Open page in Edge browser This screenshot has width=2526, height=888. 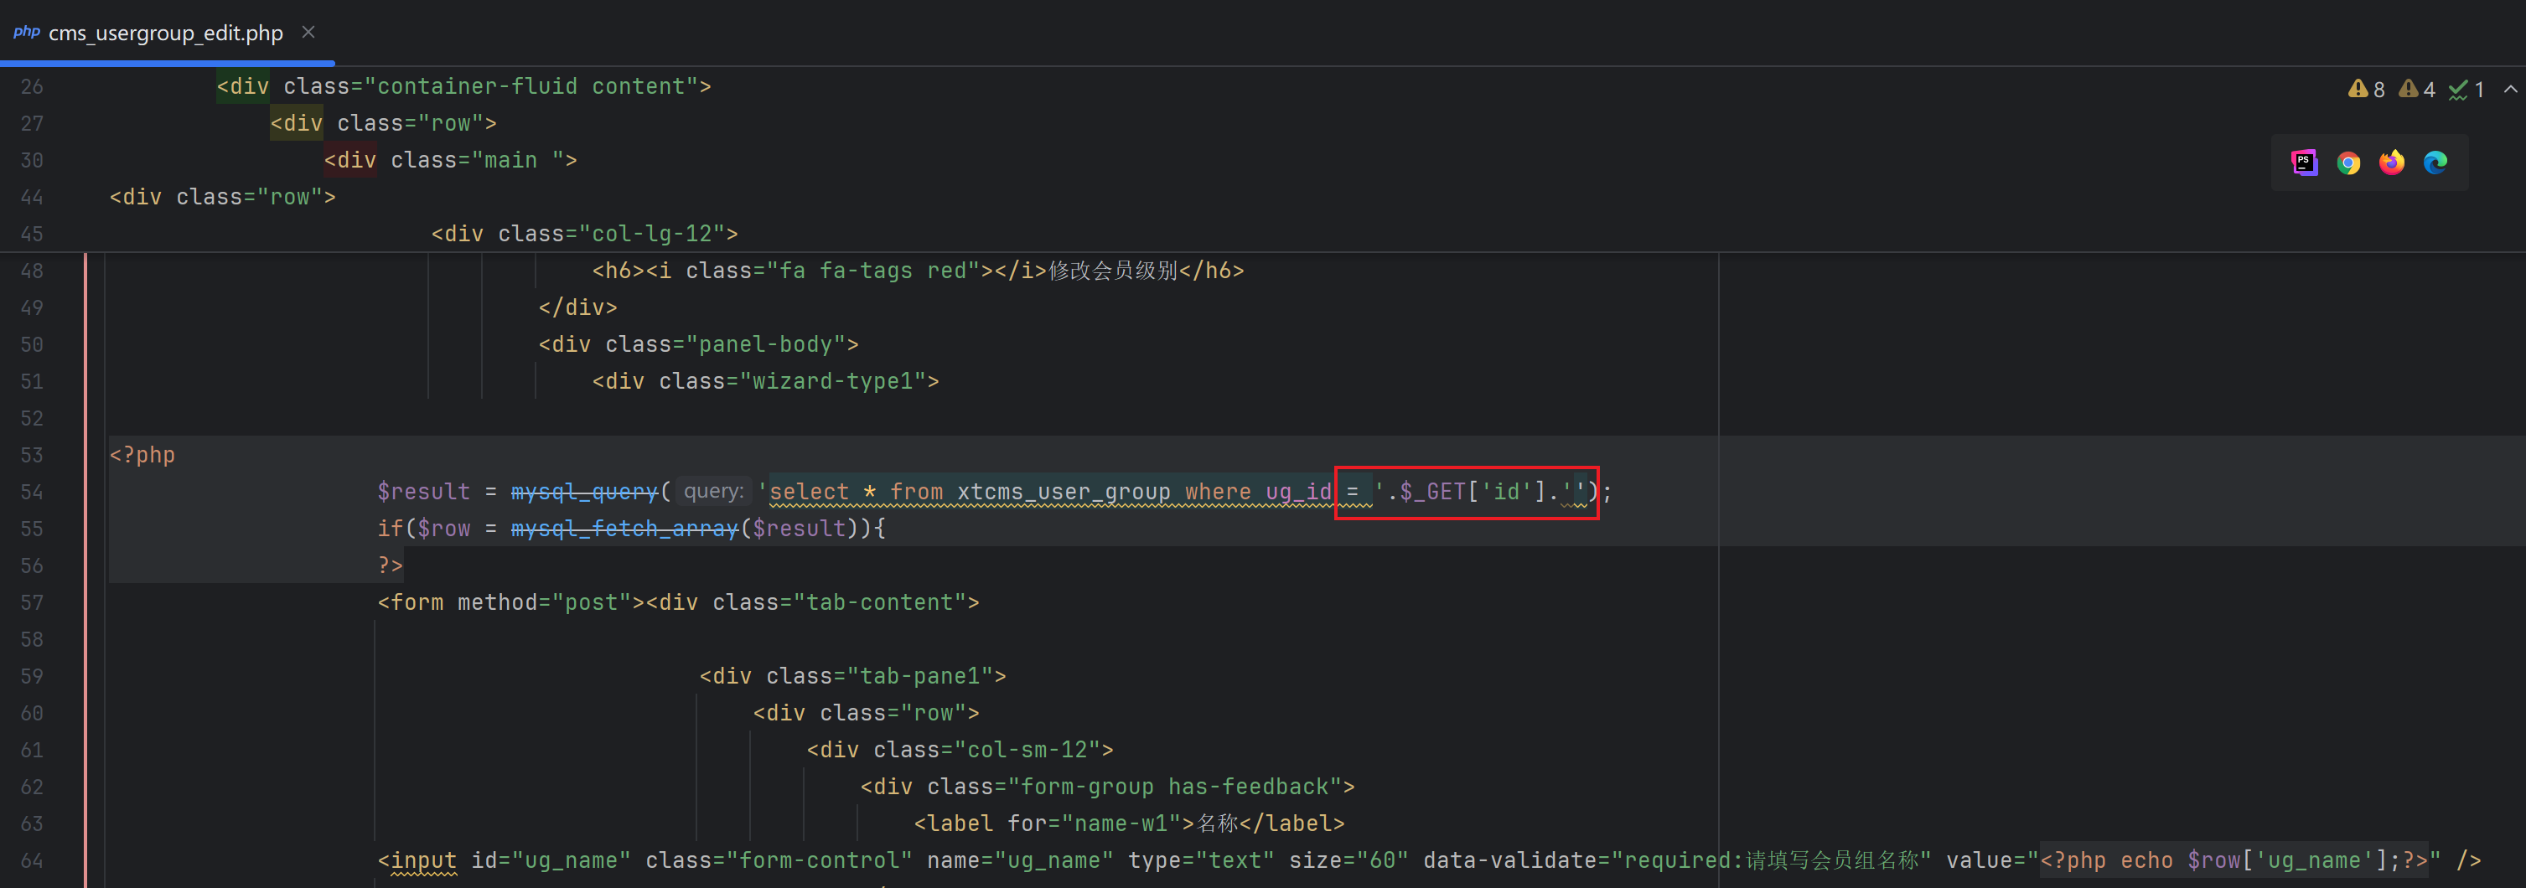2435,163
